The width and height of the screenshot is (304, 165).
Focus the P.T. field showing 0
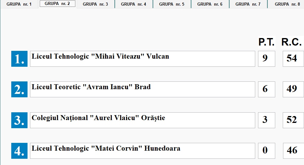pyautogui.click(x=266, y=151)
